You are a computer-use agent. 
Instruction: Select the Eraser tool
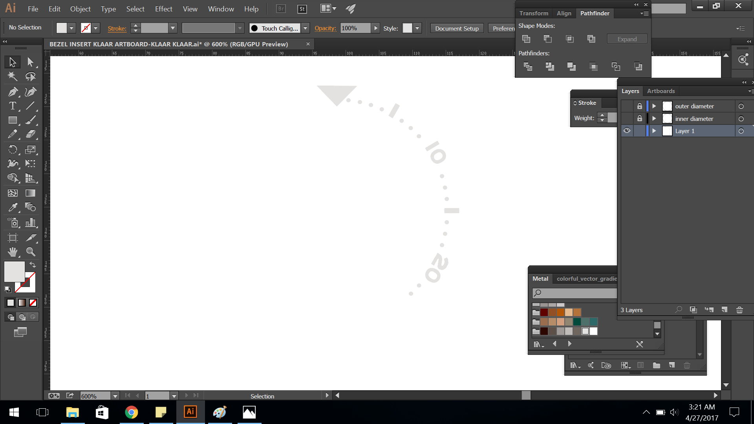[30, 134]
